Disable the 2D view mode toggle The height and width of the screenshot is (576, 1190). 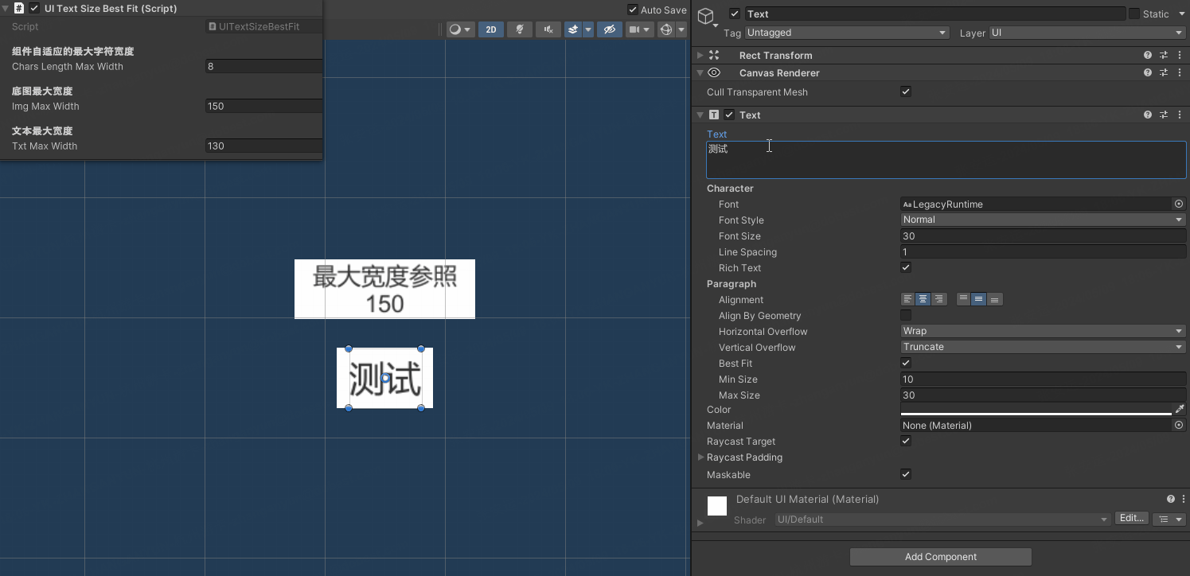(491, 29)
